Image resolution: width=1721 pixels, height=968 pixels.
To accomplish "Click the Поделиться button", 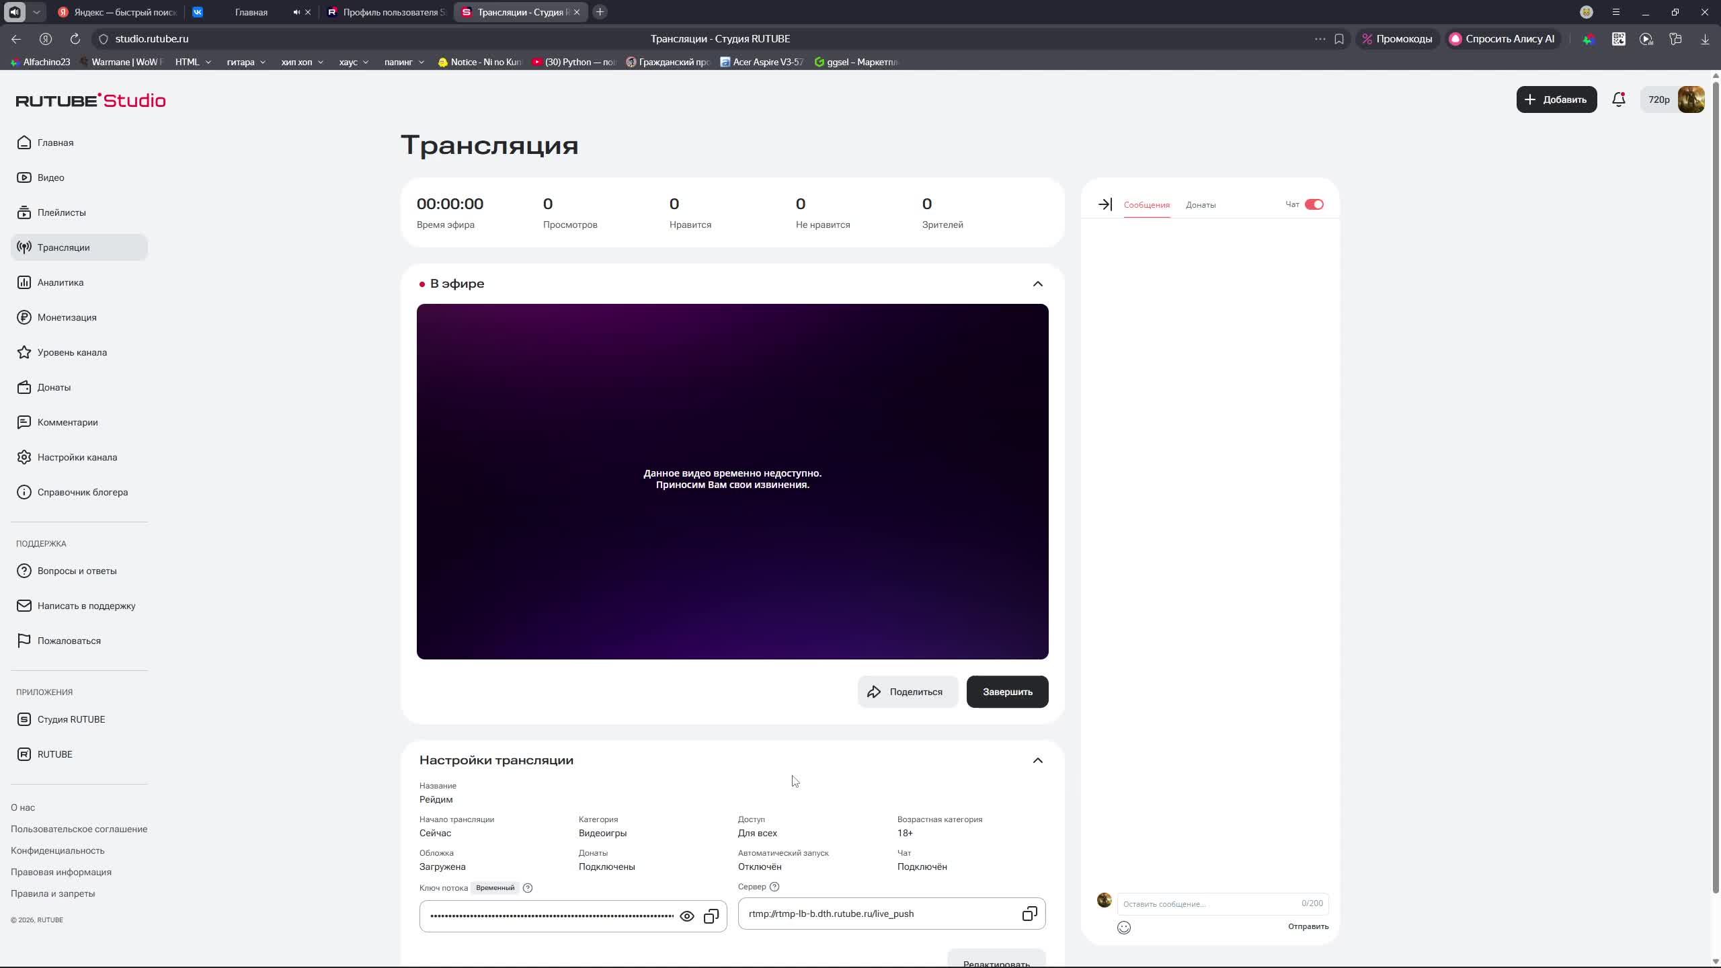I will (907, 692).
